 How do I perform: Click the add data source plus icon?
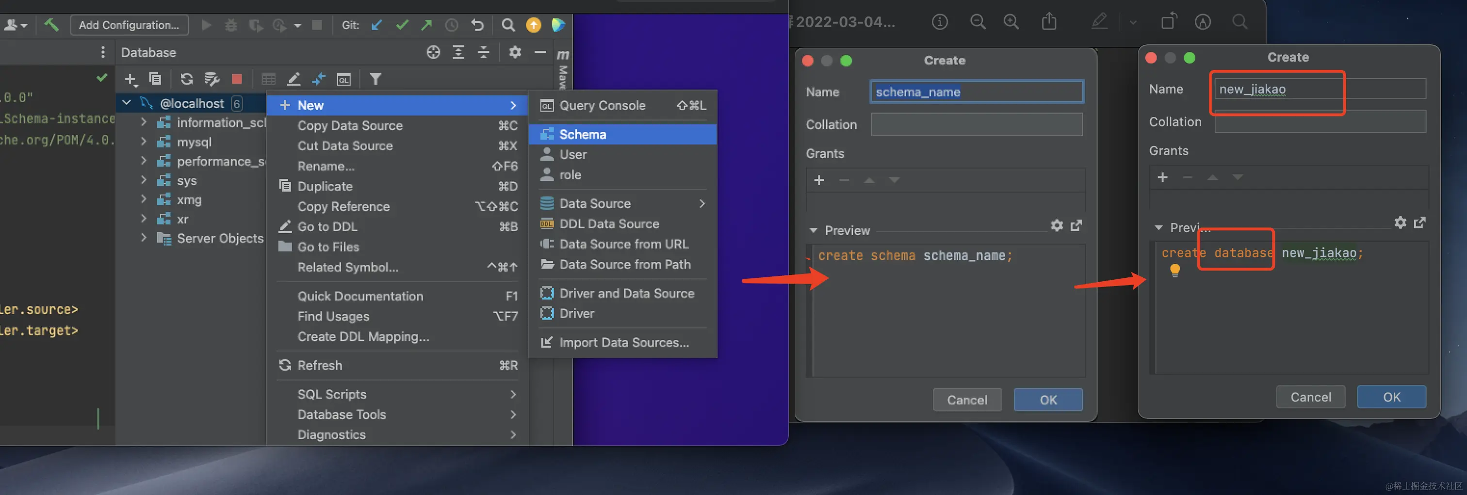(x=130, y=79)
